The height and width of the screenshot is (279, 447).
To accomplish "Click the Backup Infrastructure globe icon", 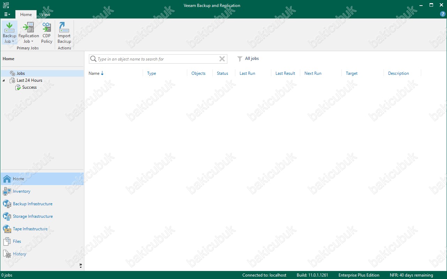I will 7,204.
